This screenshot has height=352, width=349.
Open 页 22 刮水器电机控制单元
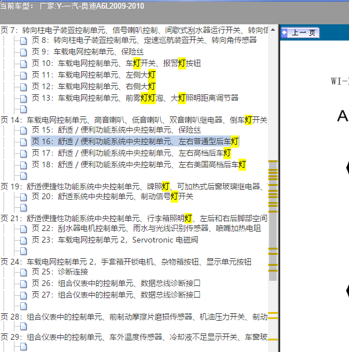point(146,228)
